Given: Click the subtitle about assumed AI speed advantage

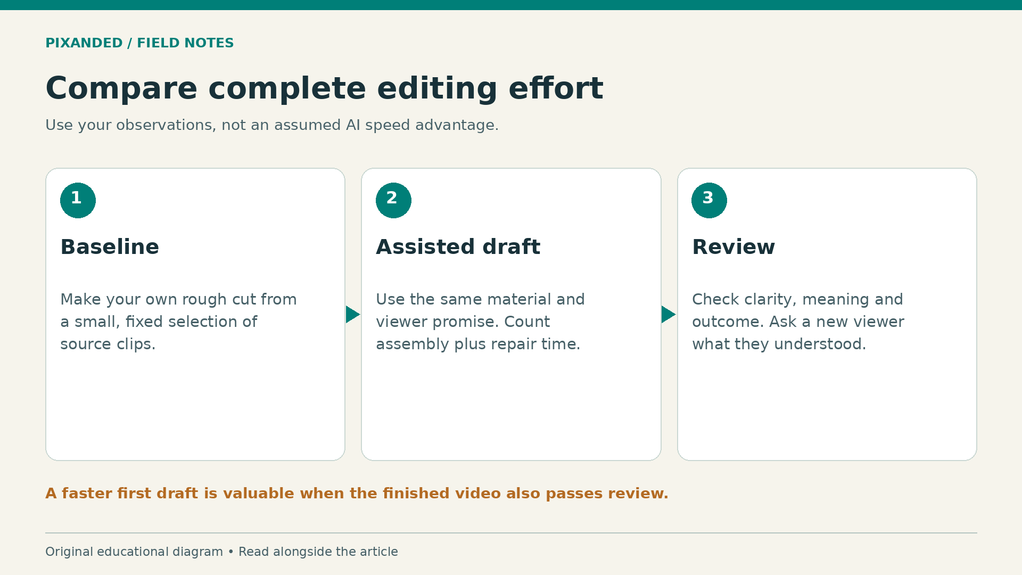Looking at the screenshot, I should (x=272, y=125).
